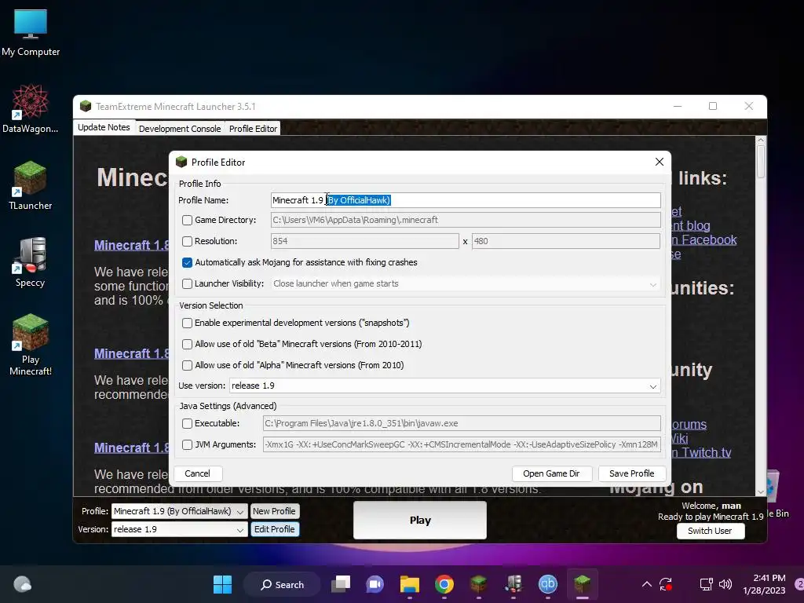Enable the Game Directory checkbox
The width and height of the screenshot is (804, 603).
tap(187, 220)
